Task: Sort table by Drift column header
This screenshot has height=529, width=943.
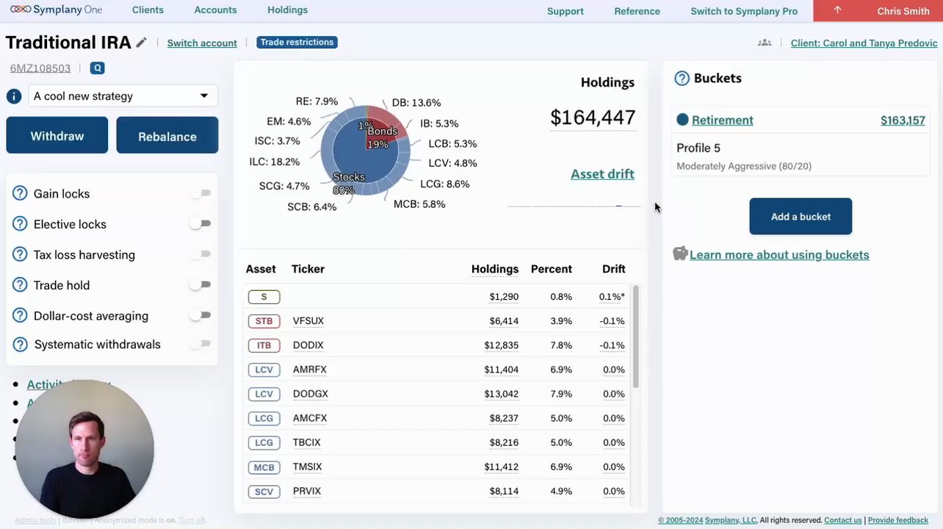Action: point(614,270)
